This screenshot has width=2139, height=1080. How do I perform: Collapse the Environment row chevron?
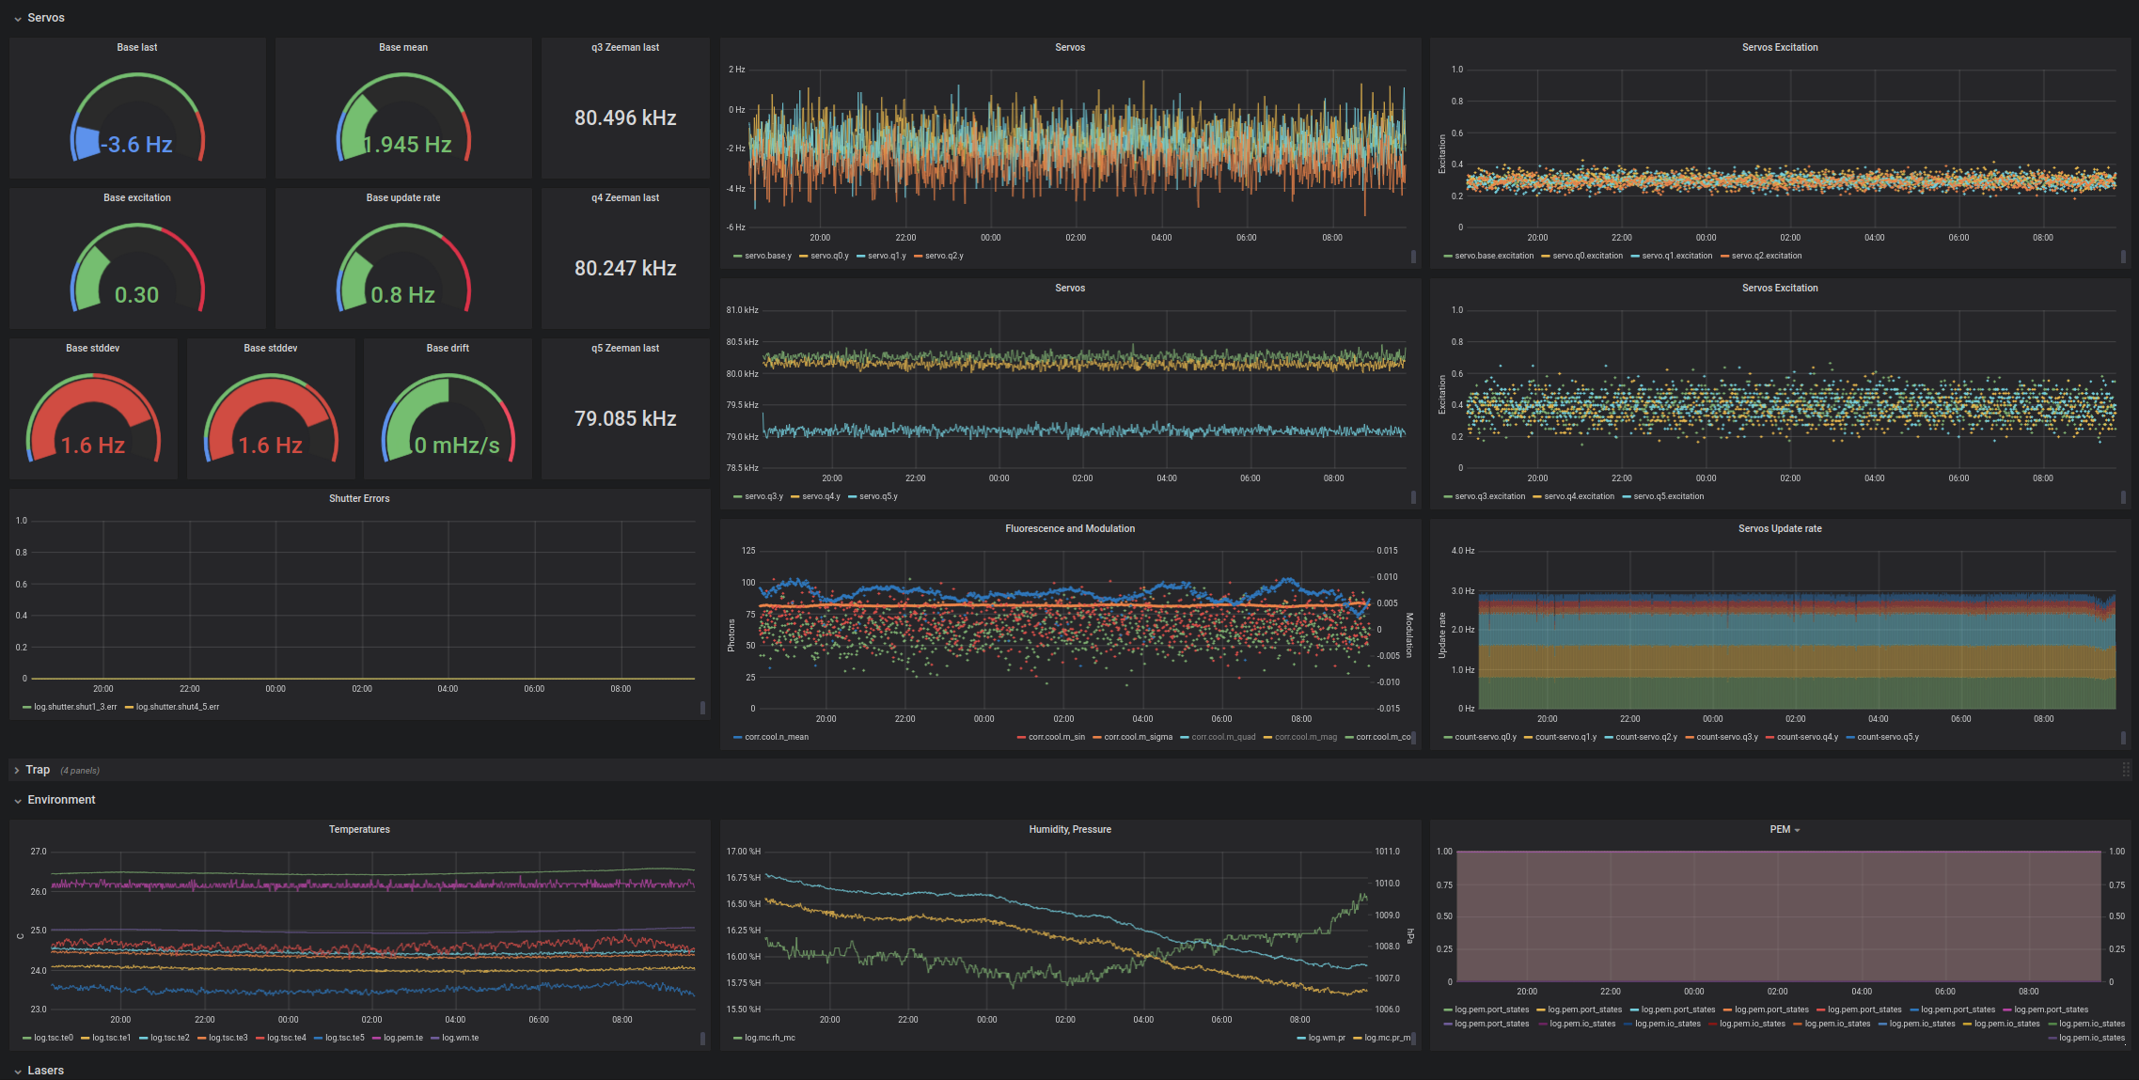[x=18, y=801]
